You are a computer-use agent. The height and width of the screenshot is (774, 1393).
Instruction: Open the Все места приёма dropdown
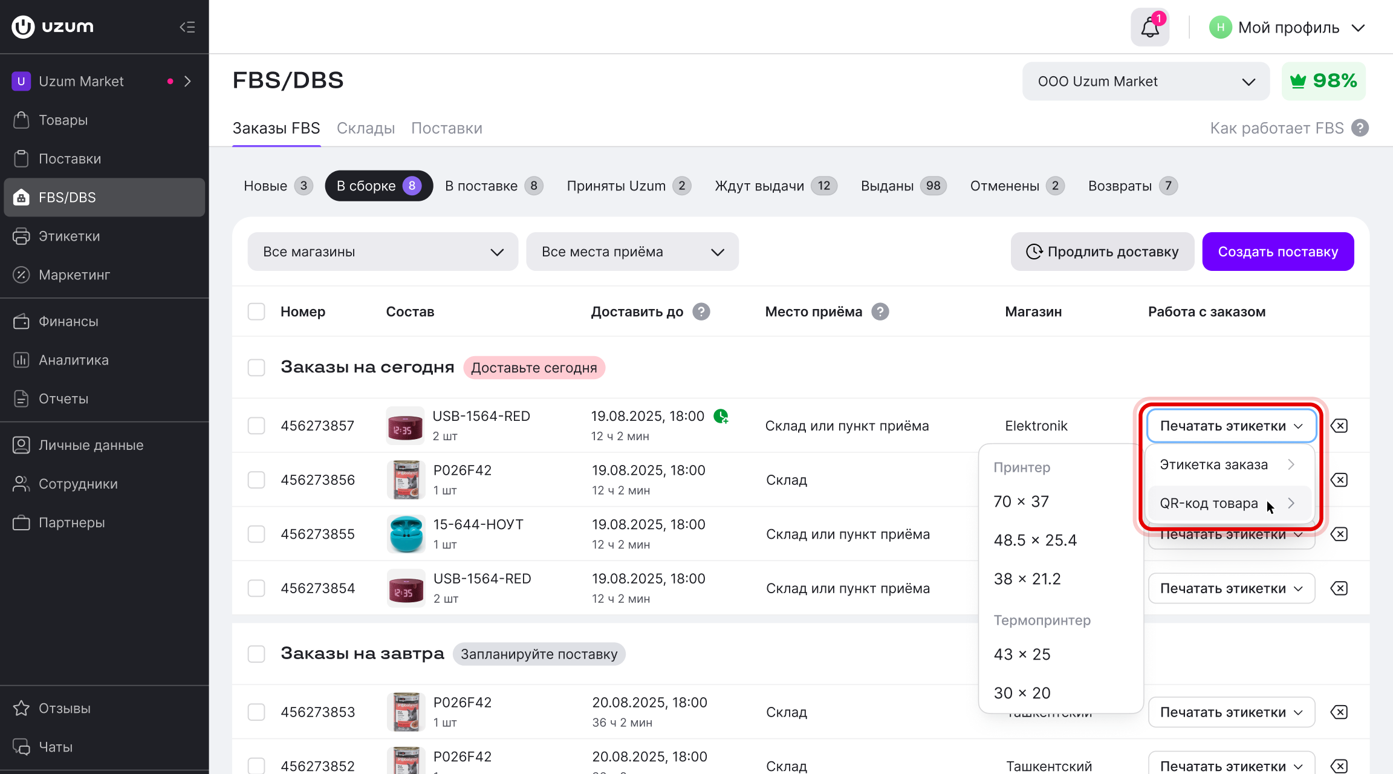(x=632, y=252)
